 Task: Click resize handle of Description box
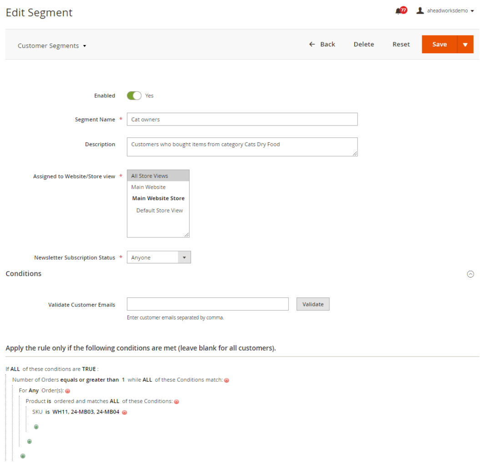[x=355, y=153]
